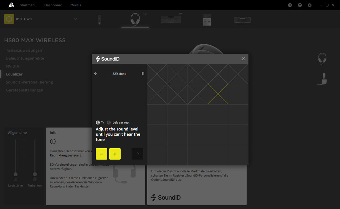Open the help question mark icon
This screenshot has width=340, height=209.
(x=300, y=5)
